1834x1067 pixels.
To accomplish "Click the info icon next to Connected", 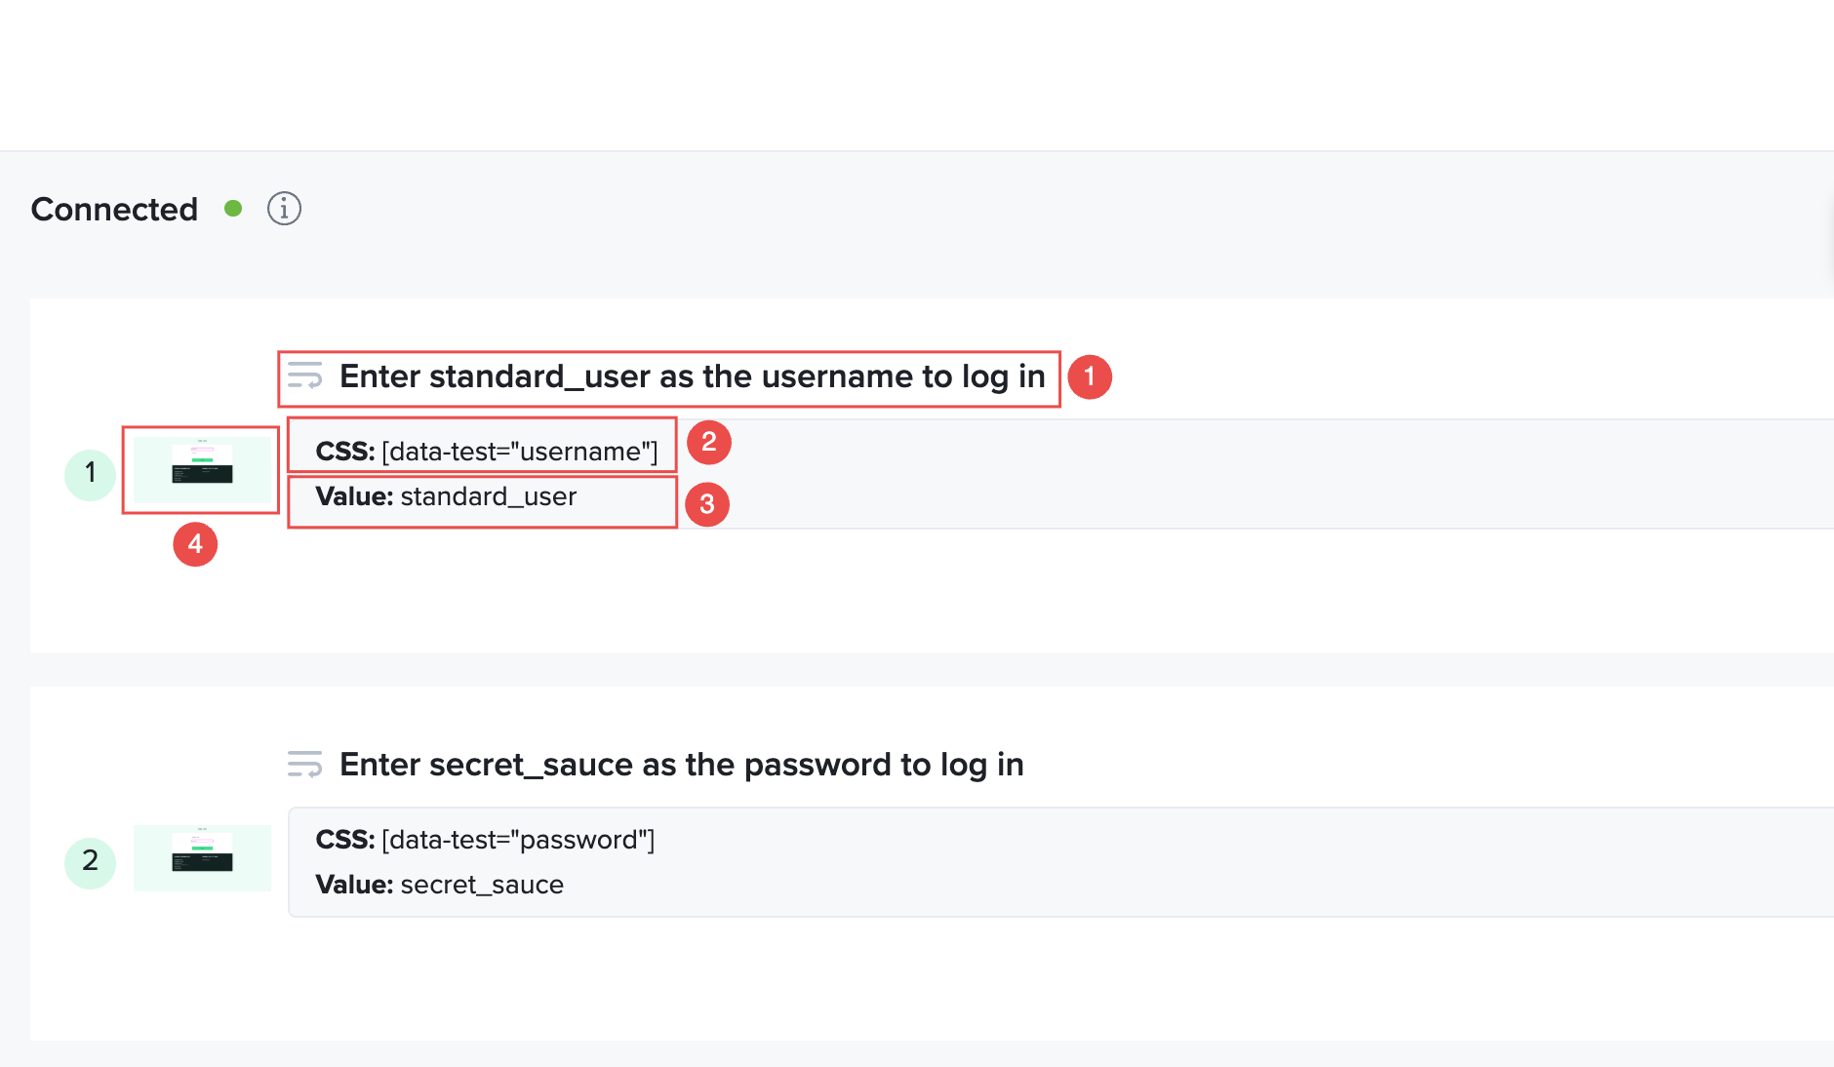I will 284,209.
